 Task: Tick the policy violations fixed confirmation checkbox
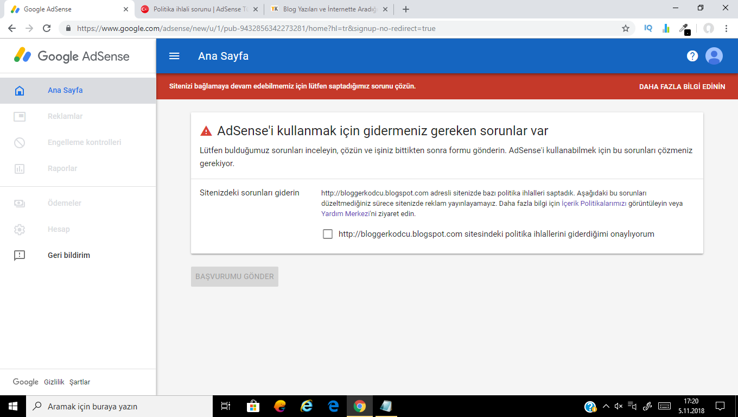click(328, 234)
